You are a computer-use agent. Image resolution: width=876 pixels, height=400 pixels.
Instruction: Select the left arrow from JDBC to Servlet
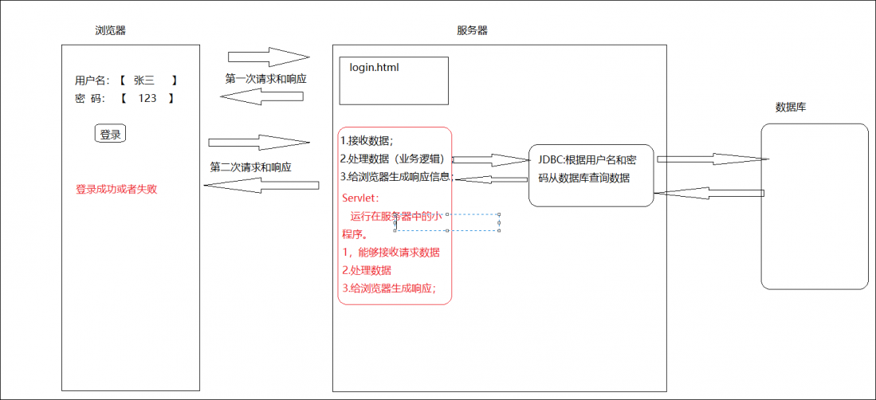click(490, 178)
